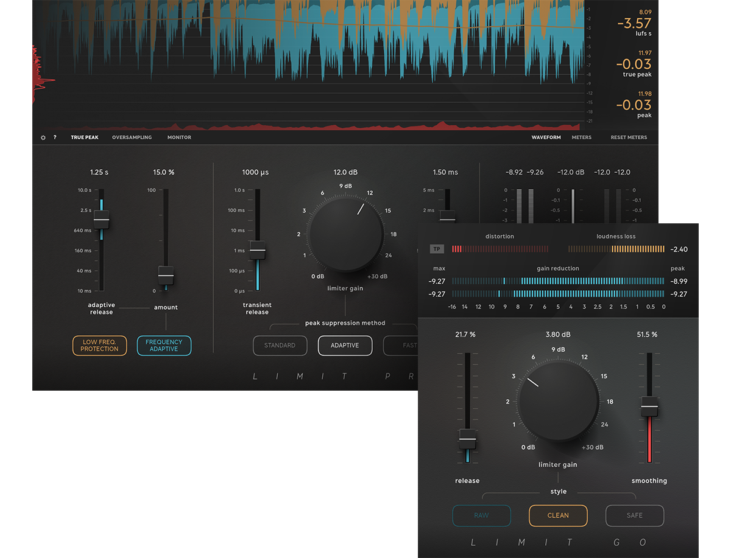Click the -12.0 dB meter readout

(571, 172)
